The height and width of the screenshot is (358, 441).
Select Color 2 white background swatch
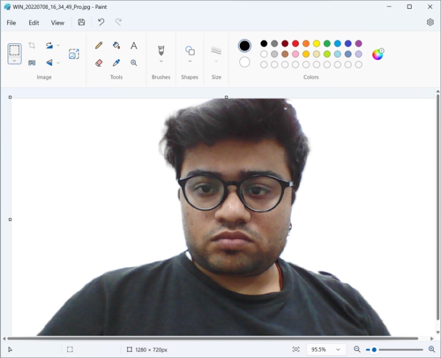click(244, 62)
